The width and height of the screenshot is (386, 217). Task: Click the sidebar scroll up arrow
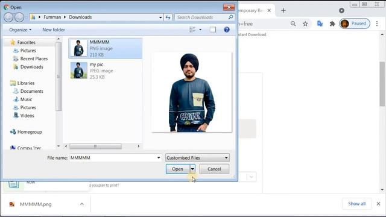coord(59,39)
